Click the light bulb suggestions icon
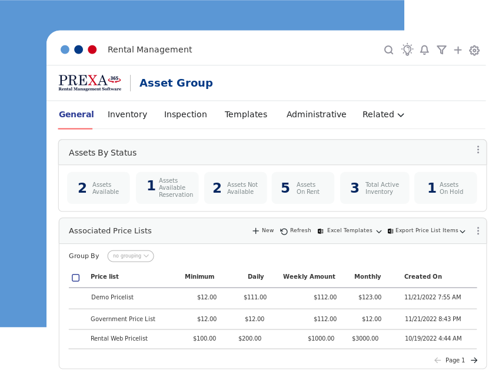The width and height of the screenshot is (492, 373). (407, 50)
